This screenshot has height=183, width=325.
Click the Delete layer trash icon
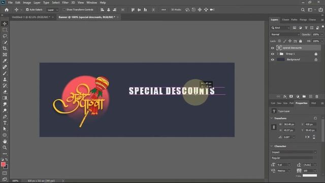coord(317,97)
